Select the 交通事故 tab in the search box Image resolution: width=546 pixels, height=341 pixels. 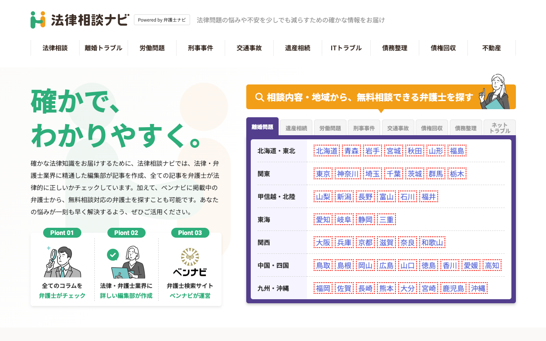pos(397,128)
